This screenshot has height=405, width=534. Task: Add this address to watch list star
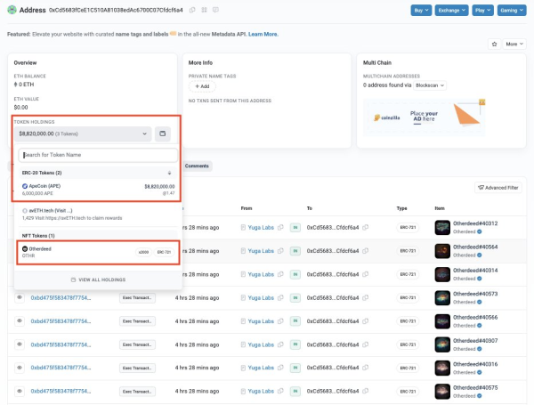point(494,44)
